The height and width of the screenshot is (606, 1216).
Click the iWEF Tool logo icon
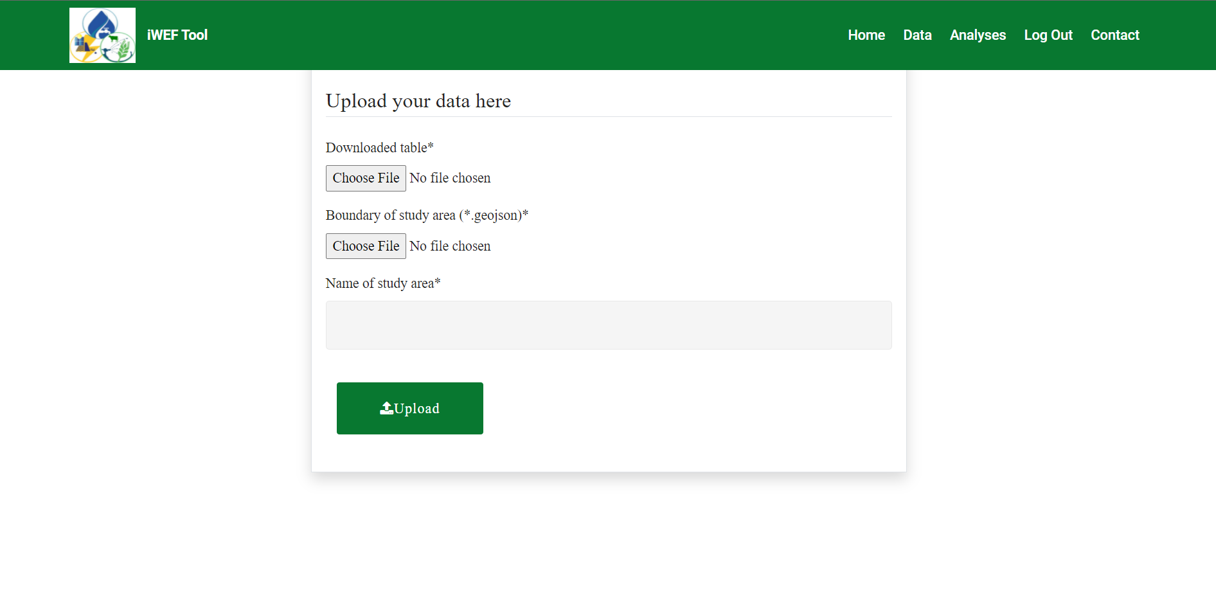102,35
